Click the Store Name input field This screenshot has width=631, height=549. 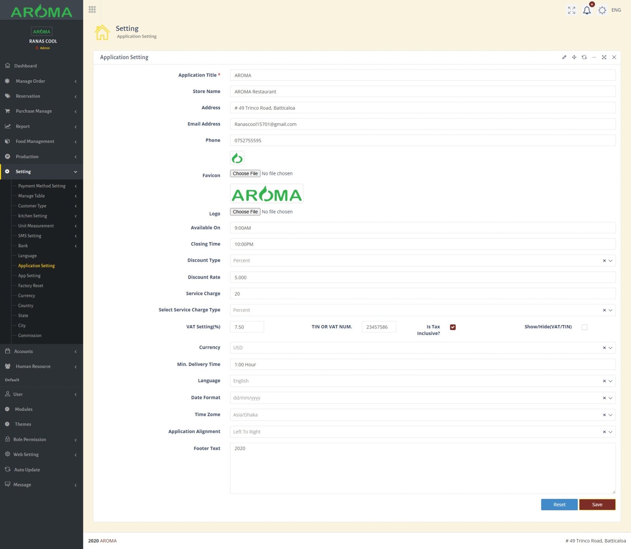(422, 91)
